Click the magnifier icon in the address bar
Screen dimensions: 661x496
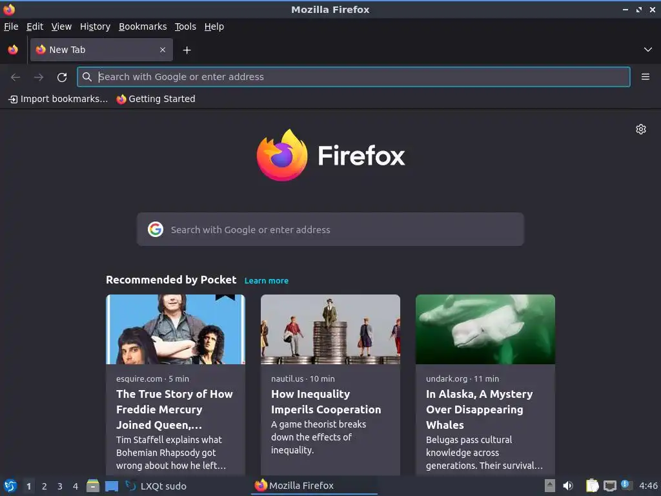[87, 77]
